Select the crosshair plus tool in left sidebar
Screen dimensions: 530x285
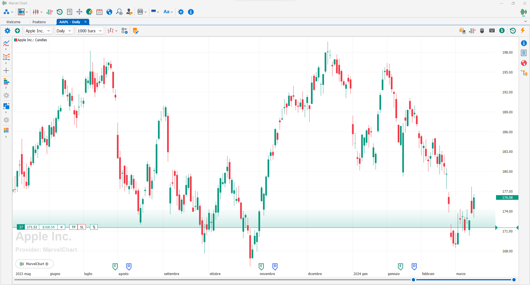(6, 71)
